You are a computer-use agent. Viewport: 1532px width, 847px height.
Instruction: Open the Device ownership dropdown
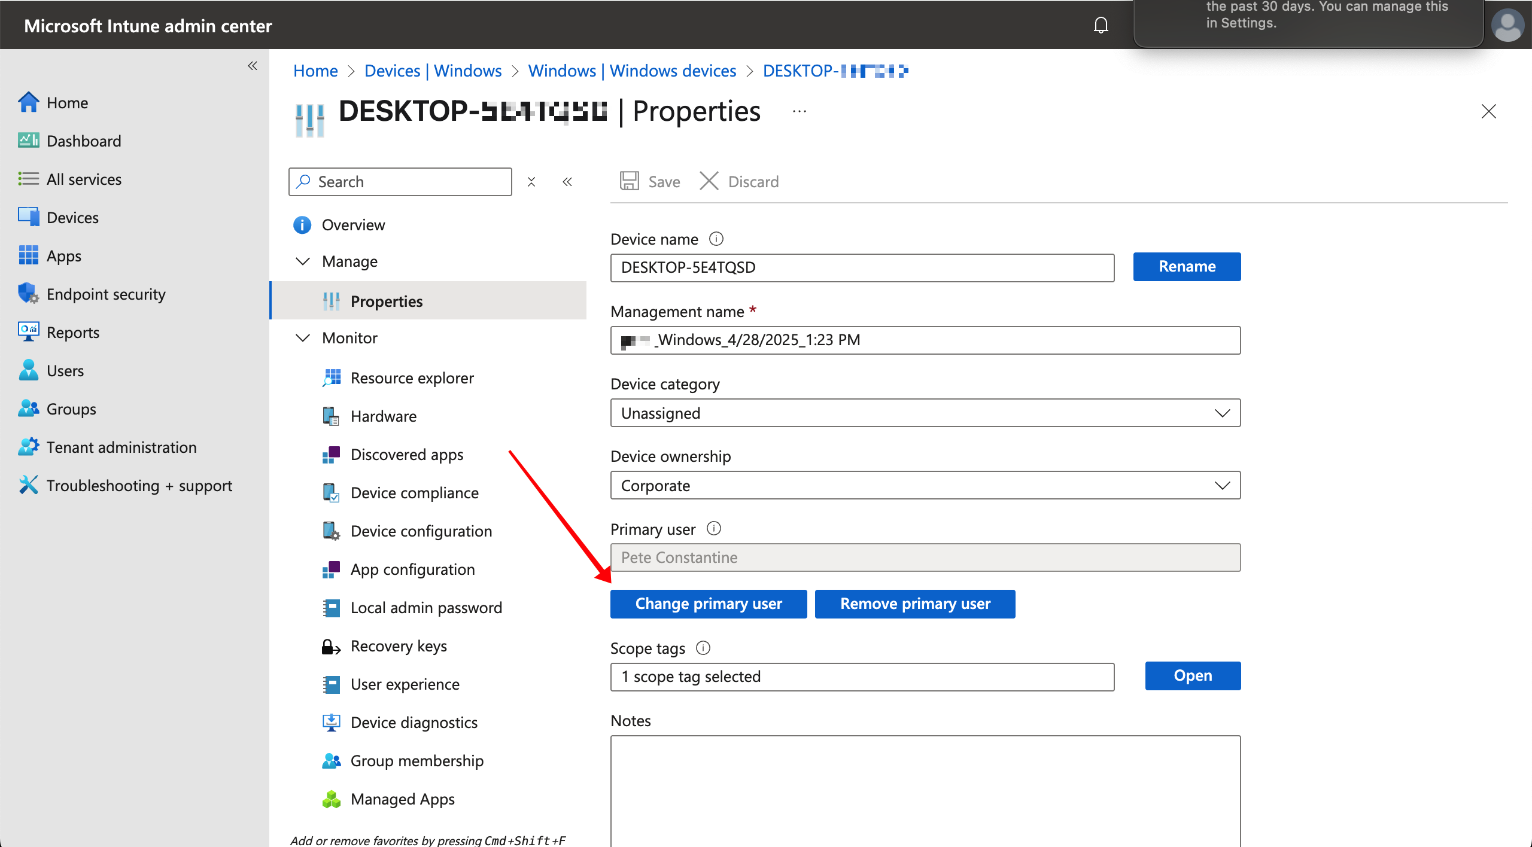925,485
